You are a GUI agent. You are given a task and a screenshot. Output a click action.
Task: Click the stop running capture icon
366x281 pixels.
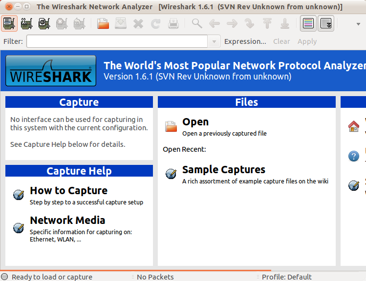[x=62, y=23]
